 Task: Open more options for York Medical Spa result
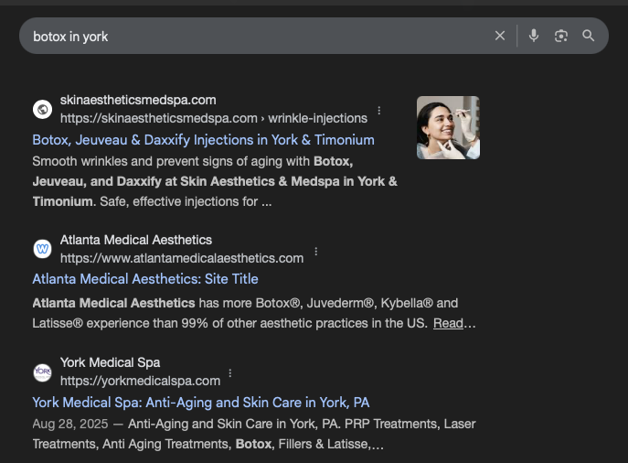click(x=229, y=373)
